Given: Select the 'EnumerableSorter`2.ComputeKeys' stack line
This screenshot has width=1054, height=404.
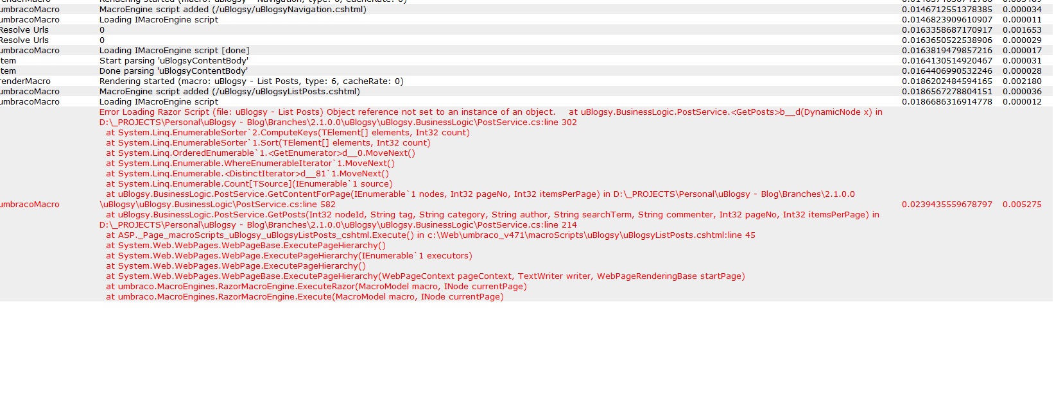Looking at the screenshot, I should tap(288, 133).
